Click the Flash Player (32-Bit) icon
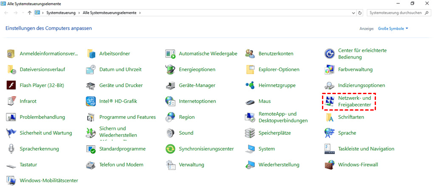This screenshot has width=435, height=192. coord(11,85)
